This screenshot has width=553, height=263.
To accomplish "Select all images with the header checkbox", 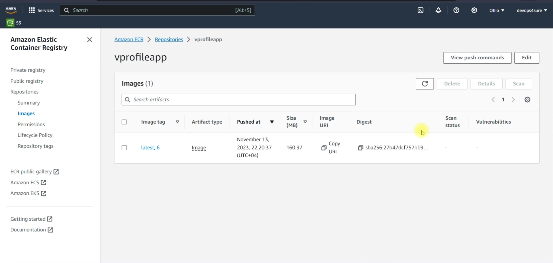I will 124,122.
